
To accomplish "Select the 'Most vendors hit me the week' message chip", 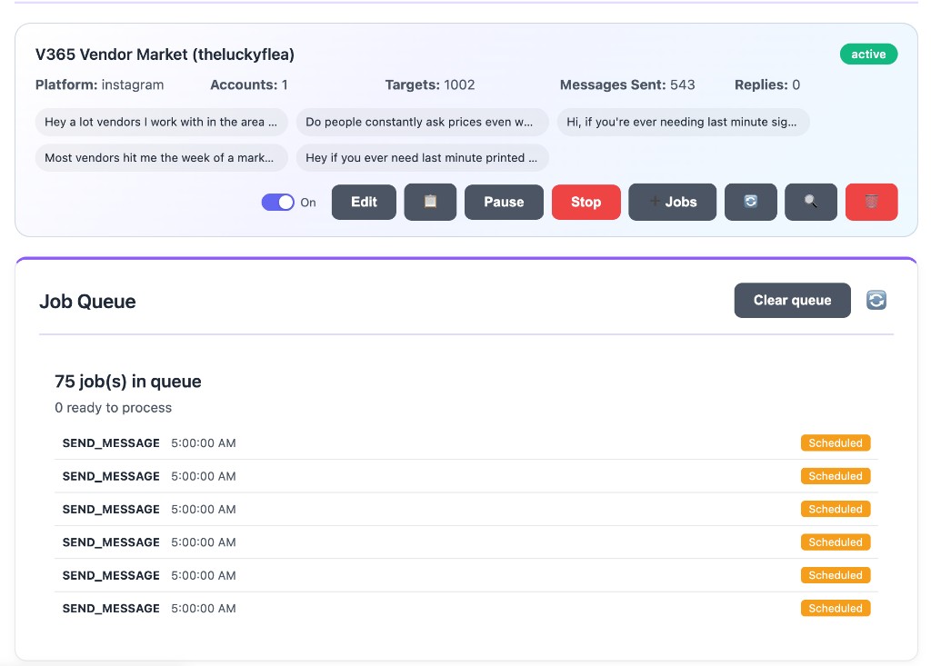I will [x=161, y=157].
